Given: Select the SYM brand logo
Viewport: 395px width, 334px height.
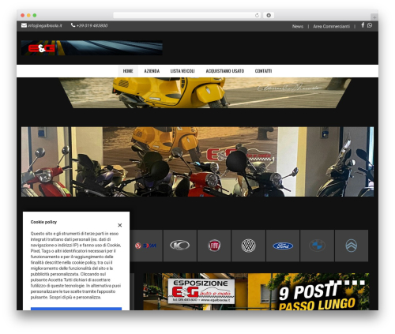Looking at the screenshot, I should coord(145,246).
